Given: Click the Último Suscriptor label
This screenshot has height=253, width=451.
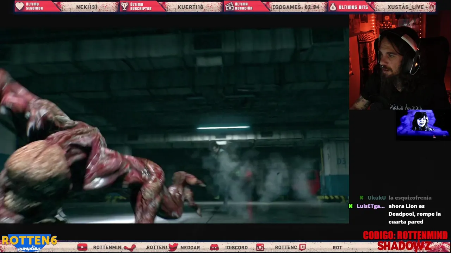Looking at the screenshot, I should (141, 6).
